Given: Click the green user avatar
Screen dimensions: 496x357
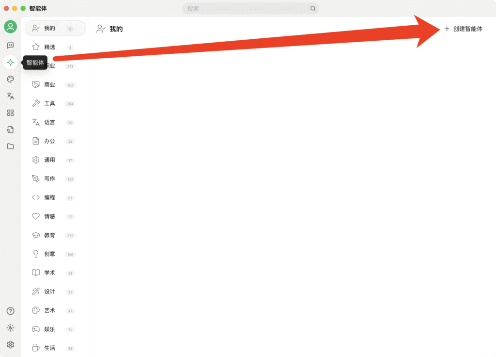Looking at the screenshot, I should pyautogui.click(x=11, y=27).
